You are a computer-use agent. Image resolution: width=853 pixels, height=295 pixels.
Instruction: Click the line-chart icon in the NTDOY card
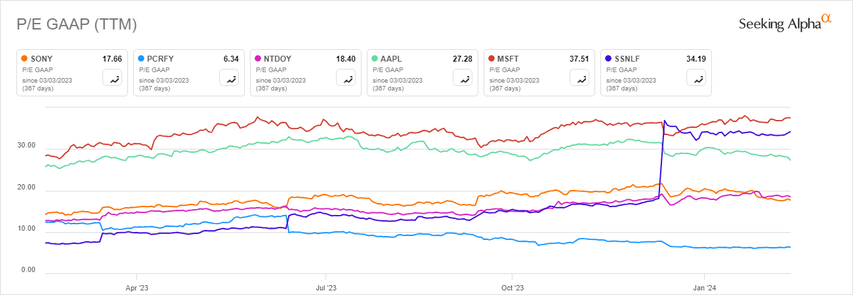click(346, 78)
